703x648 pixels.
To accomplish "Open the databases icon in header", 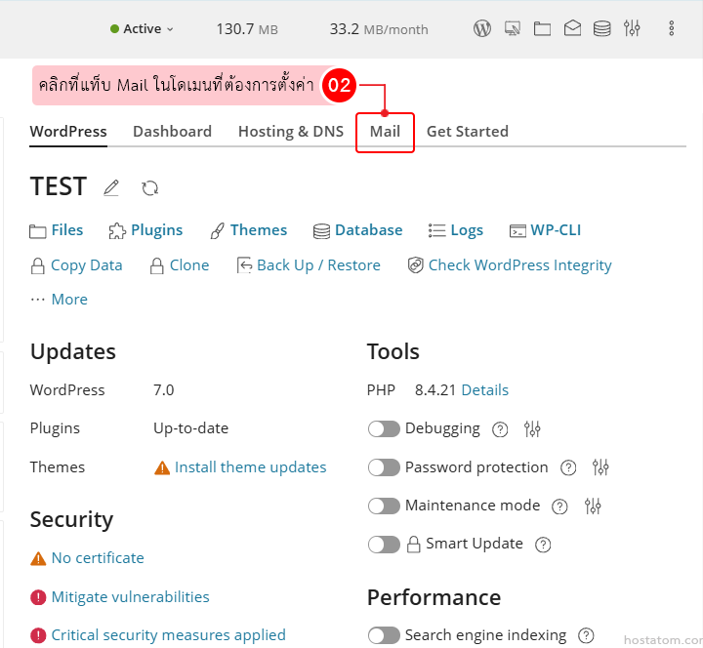I will pos(601,28).
